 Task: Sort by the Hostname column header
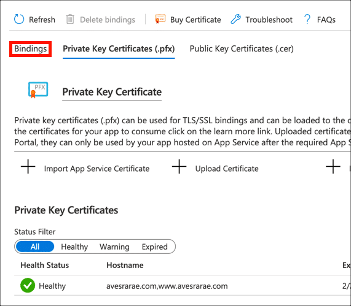pyautogui.click(x=125, y=265)
